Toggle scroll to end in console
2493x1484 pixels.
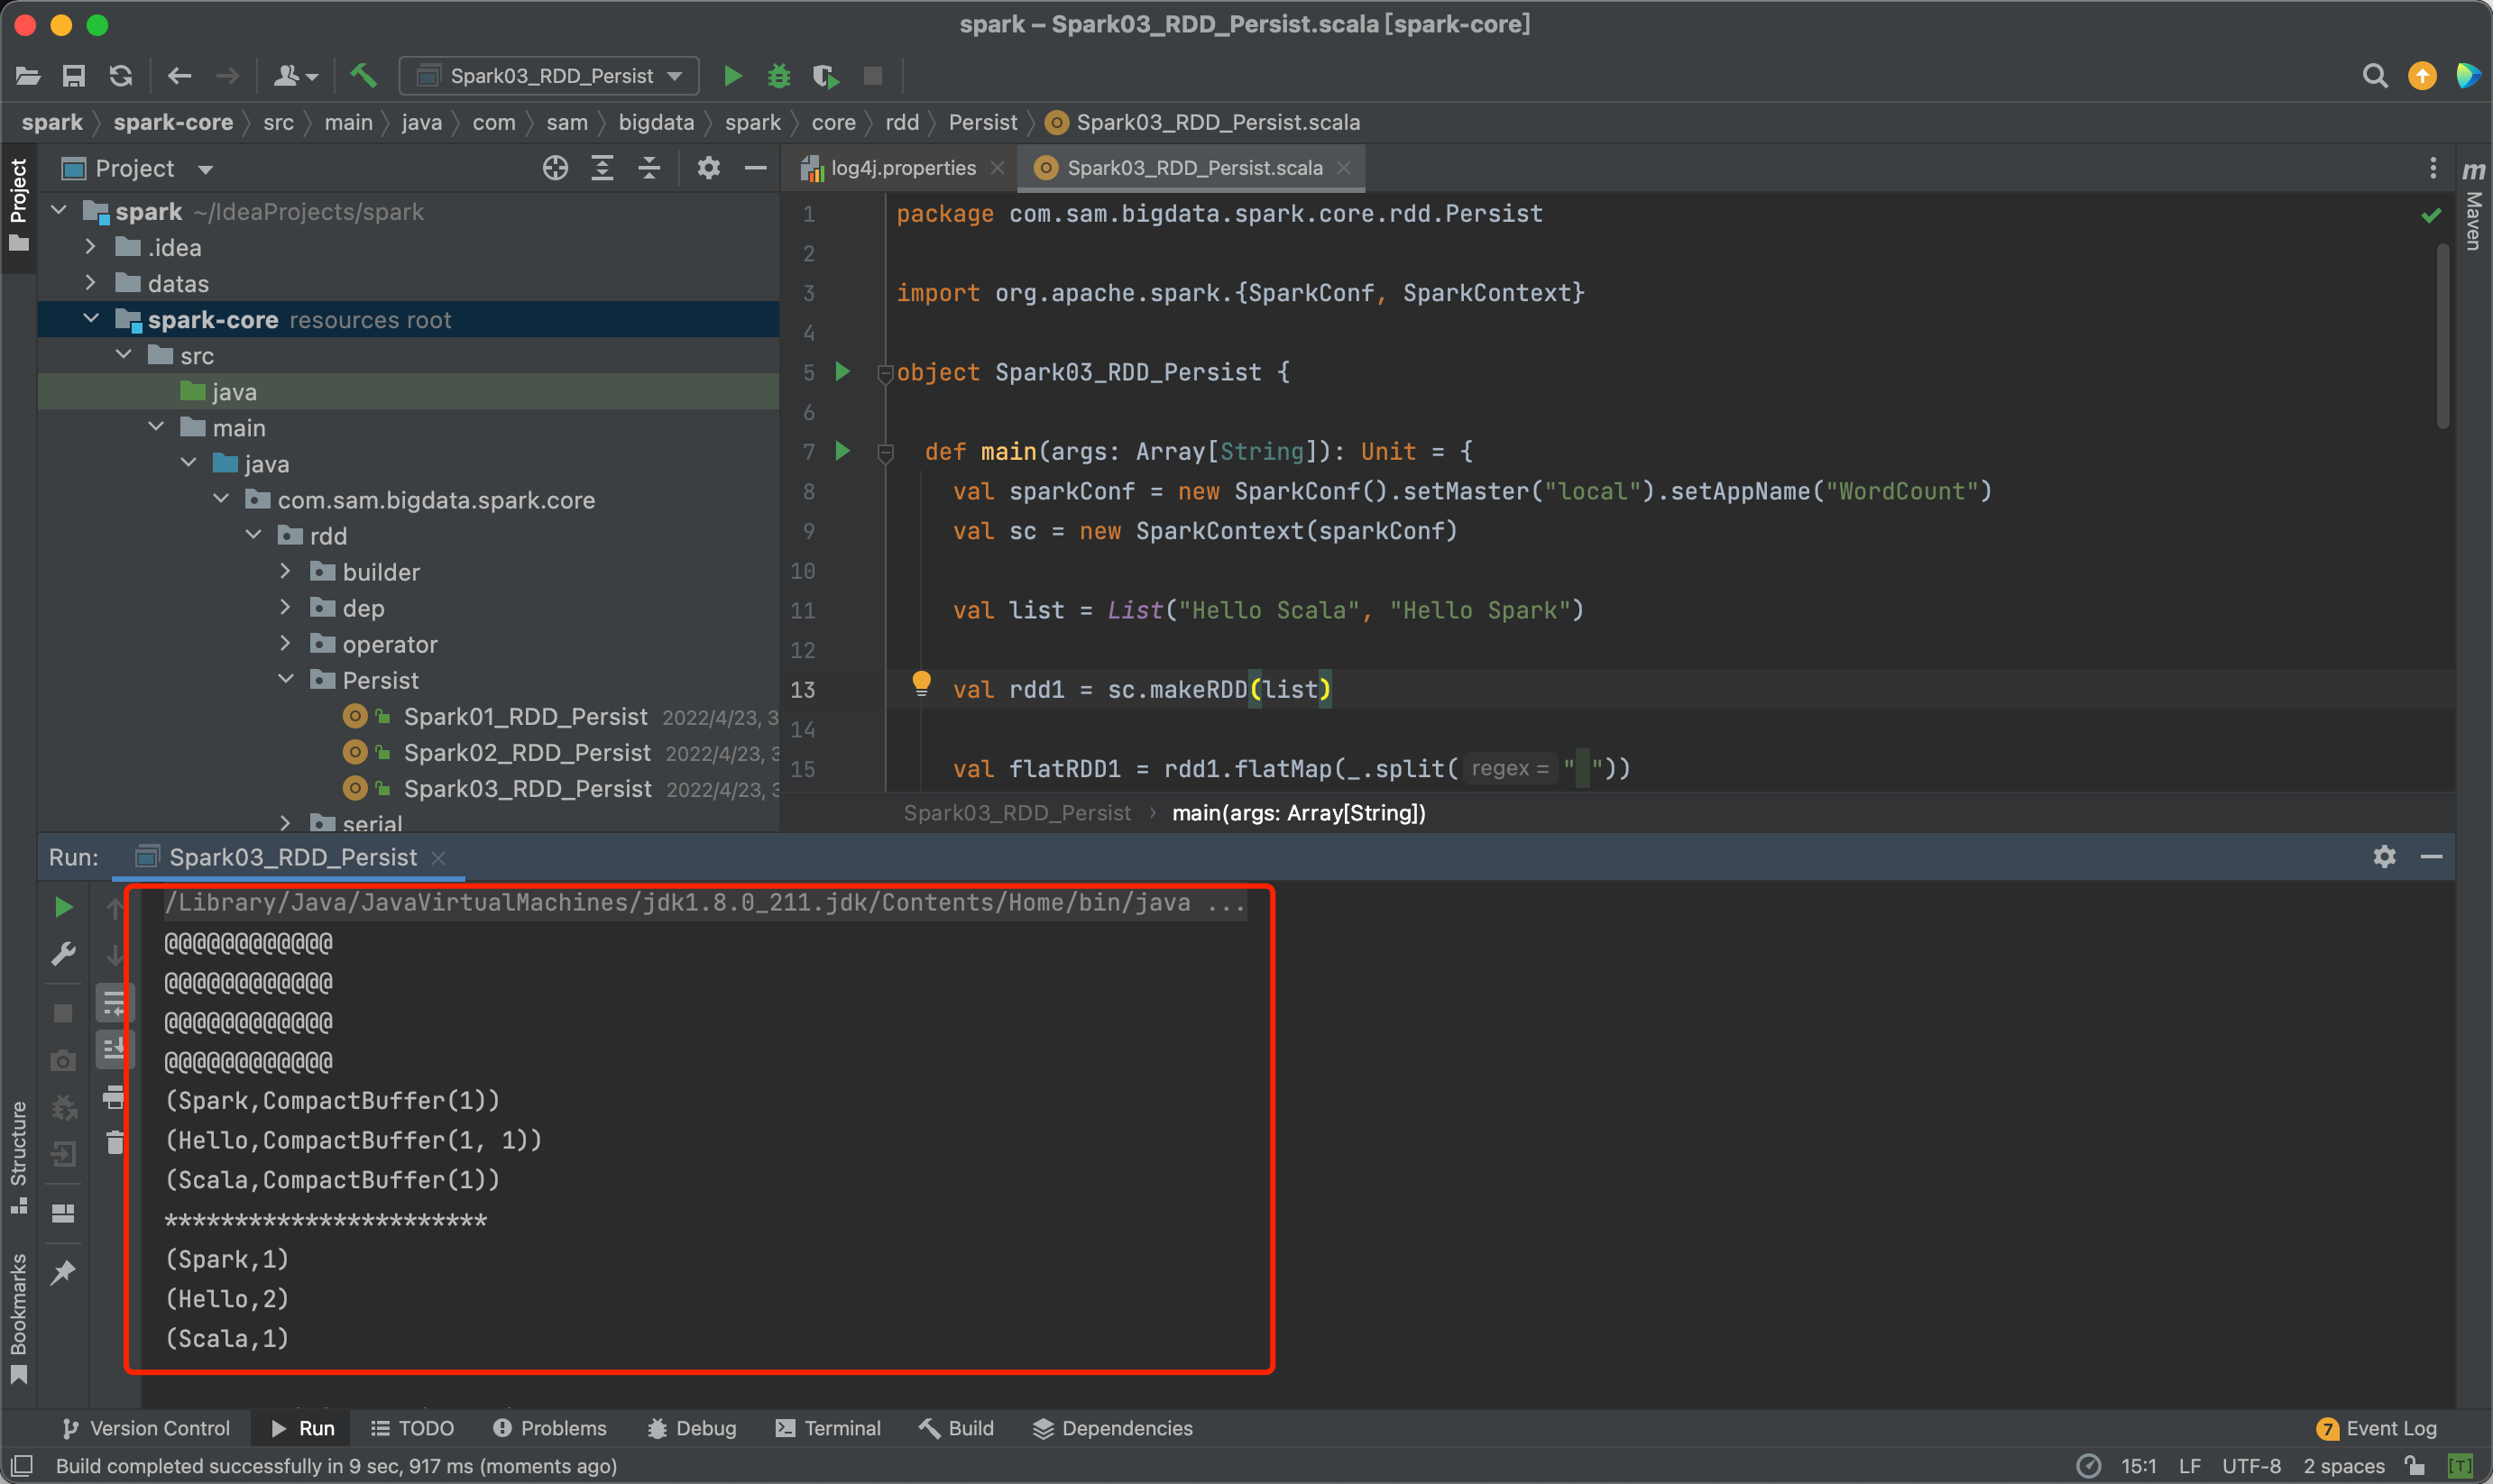(114, 1049)
